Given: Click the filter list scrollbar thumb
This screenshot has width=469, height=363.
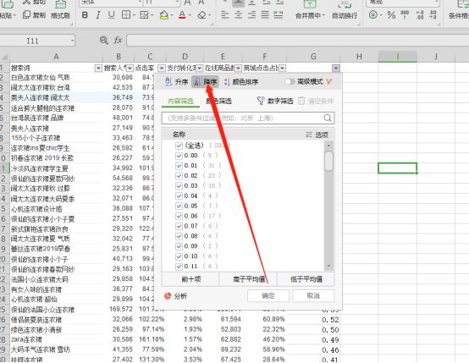Looking at the screenshot, I should [328, 162].
